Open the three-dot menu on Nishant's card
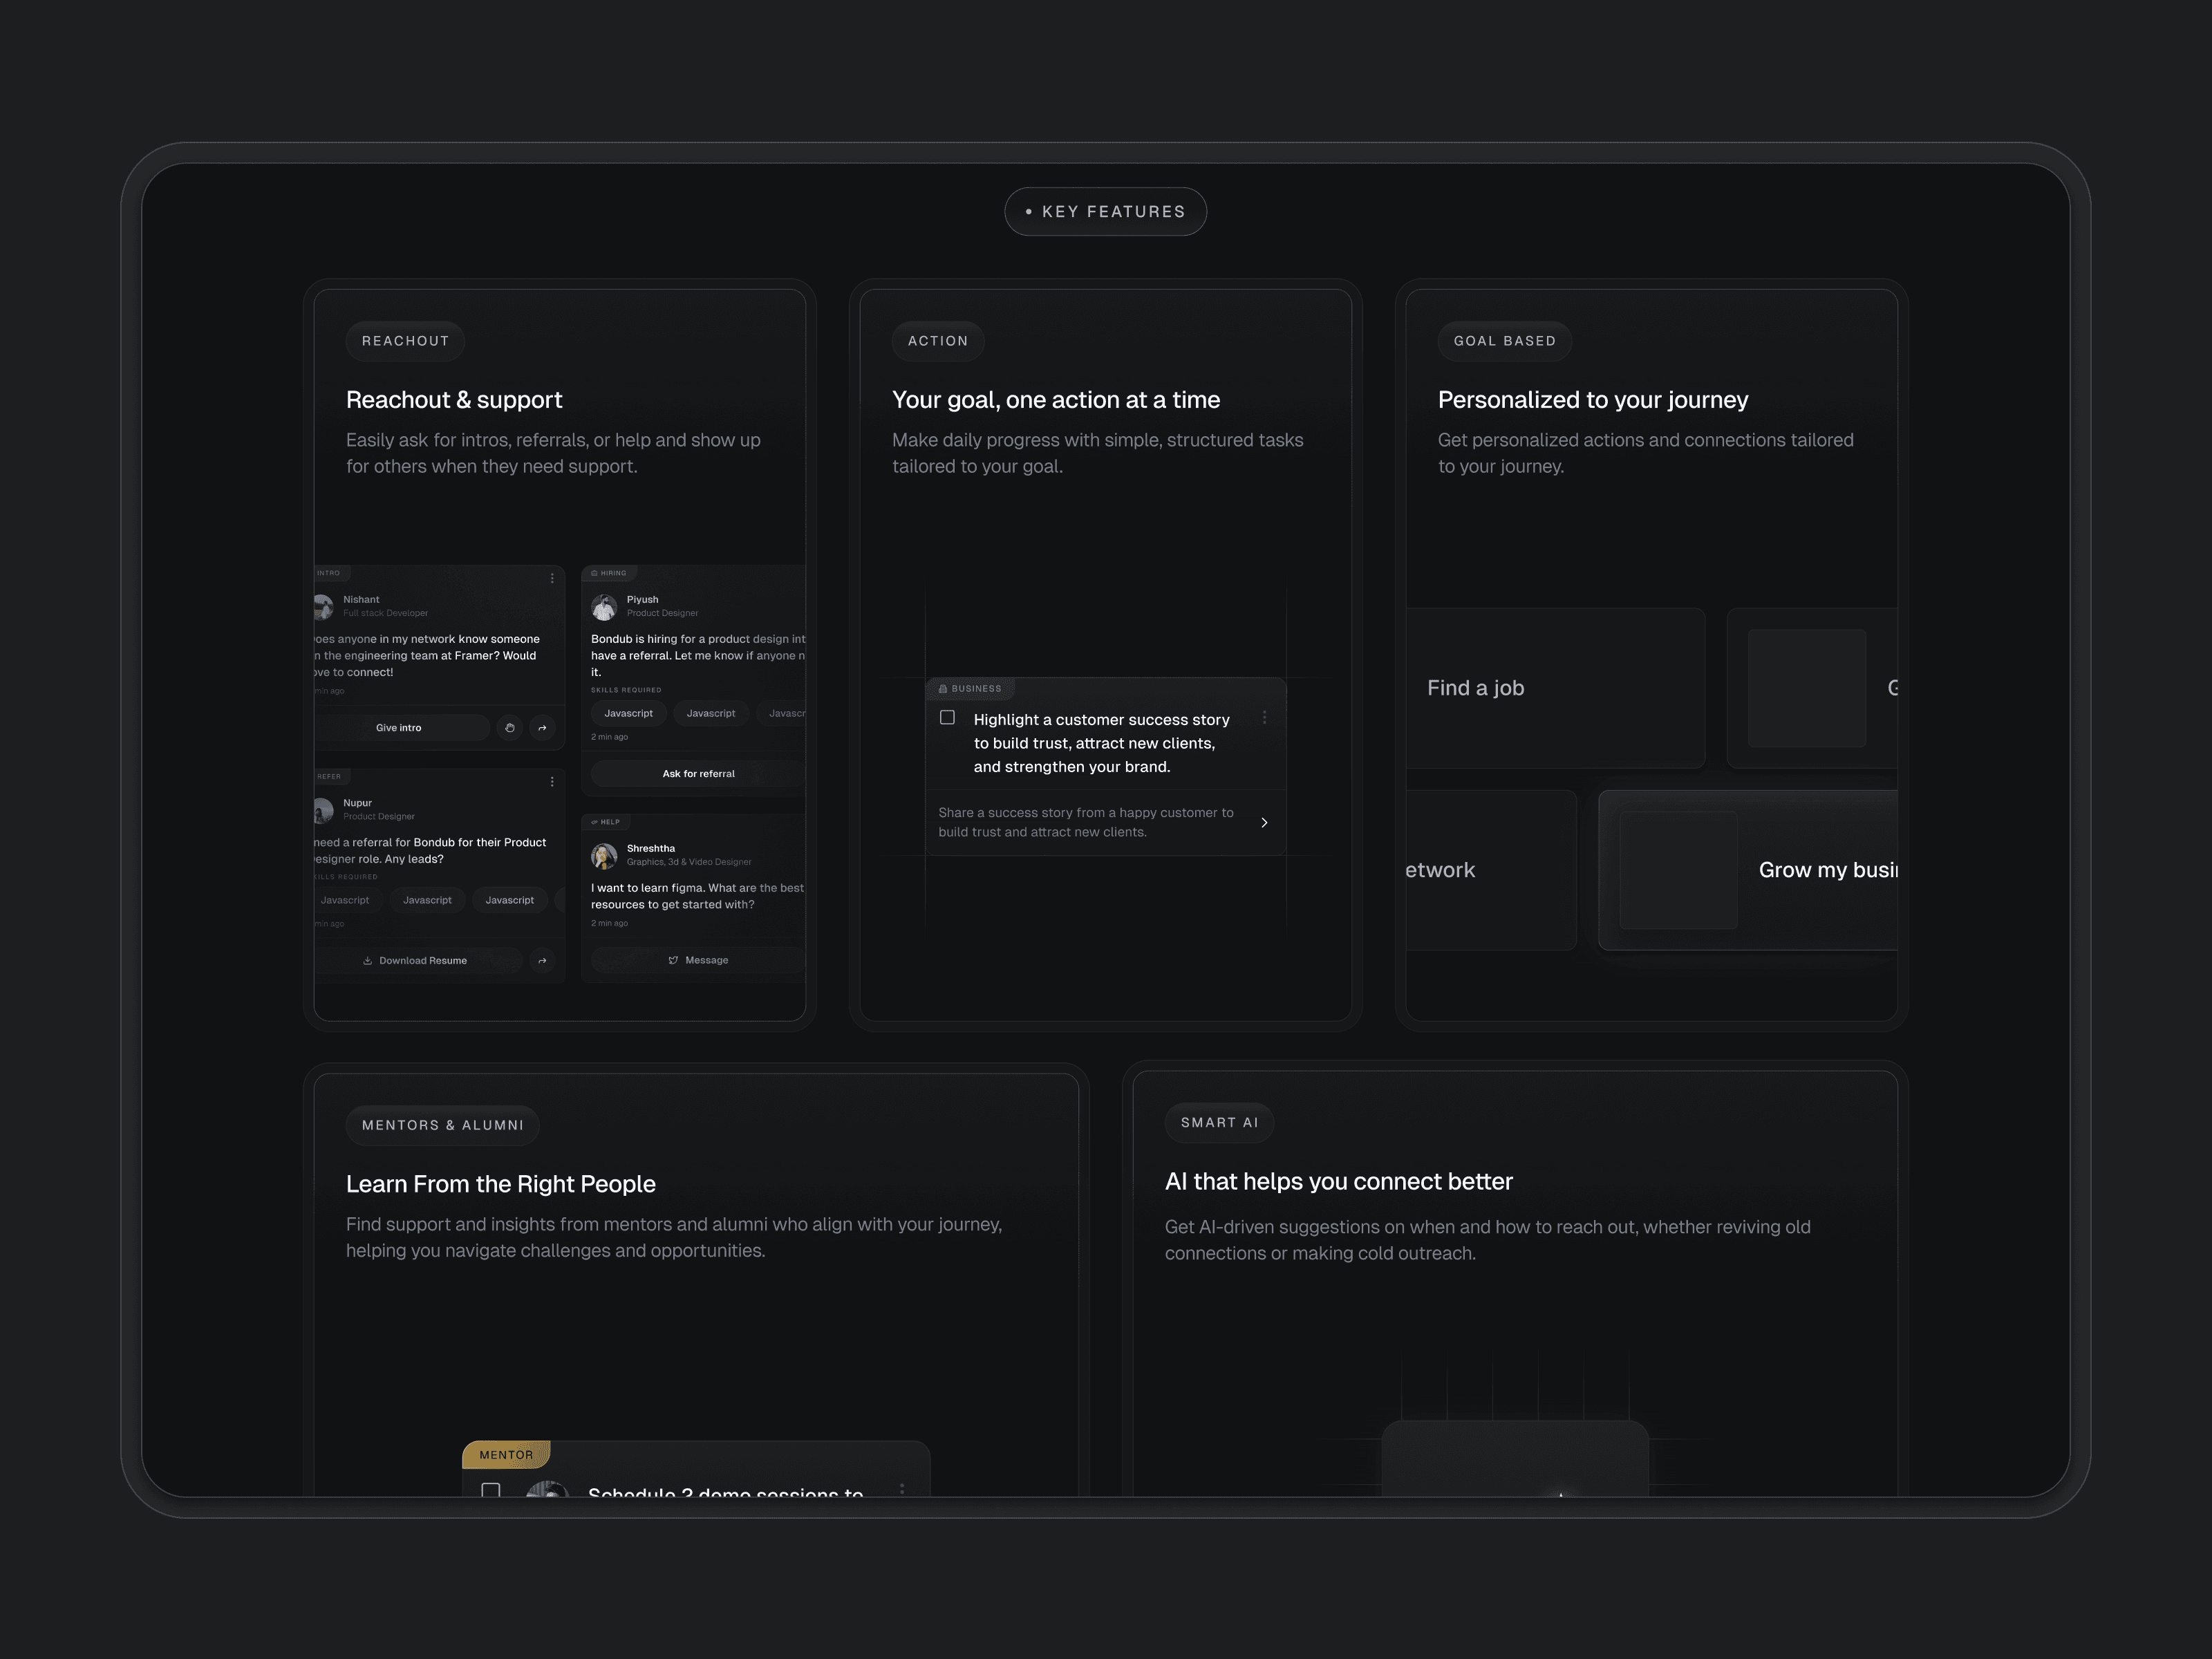This screenshot has height=1659, width=2212. [x=552, y=578]
